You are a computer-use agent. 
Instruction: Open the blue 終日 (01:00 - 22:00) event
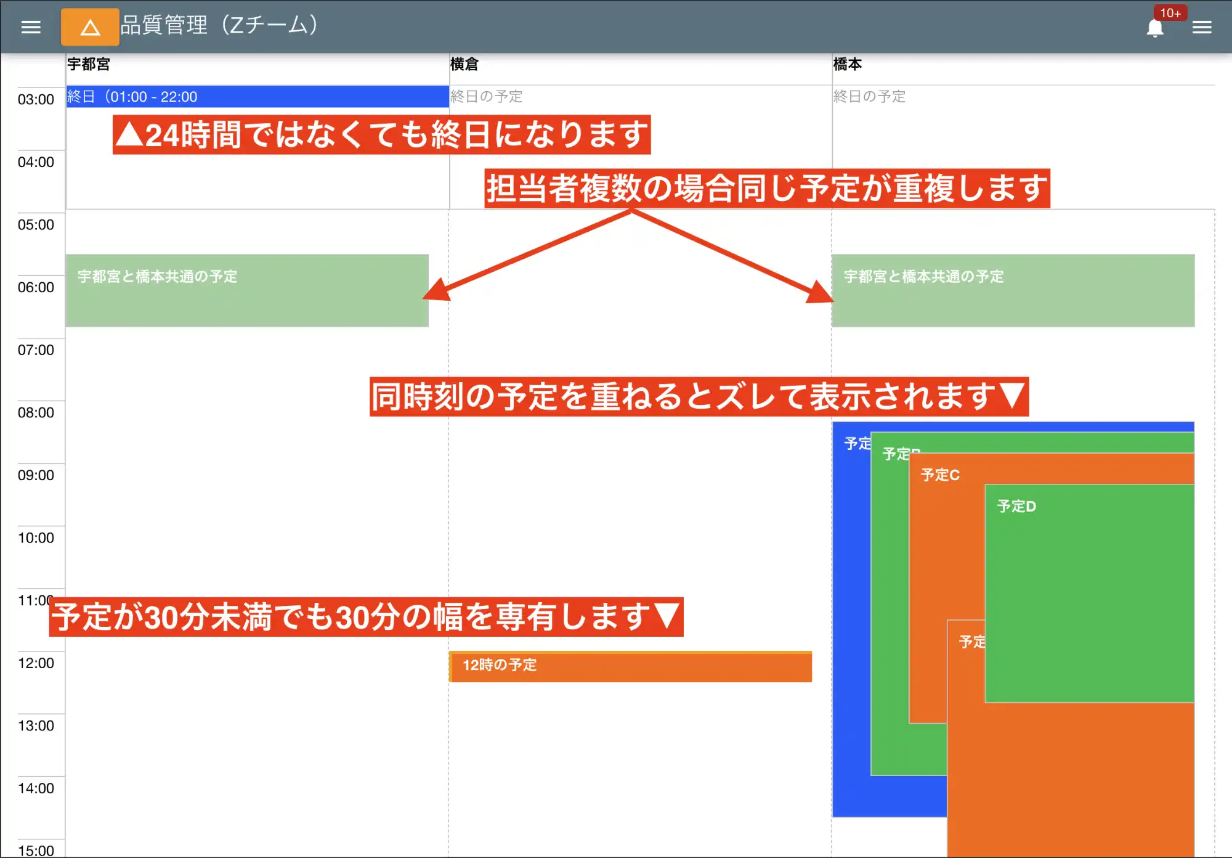[257, 97]
